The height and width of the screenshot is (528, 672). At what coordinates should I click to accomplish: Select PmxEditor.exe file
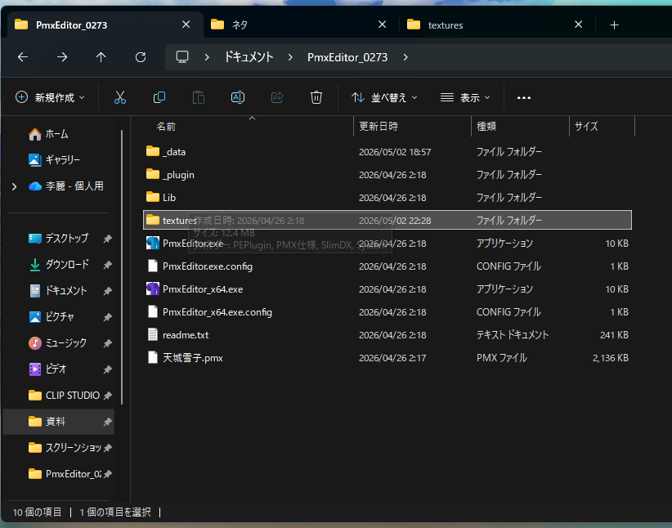388,244
